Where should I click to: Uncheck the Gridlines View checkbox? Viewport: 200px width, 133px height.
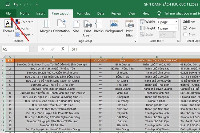[x=185, y=28]
